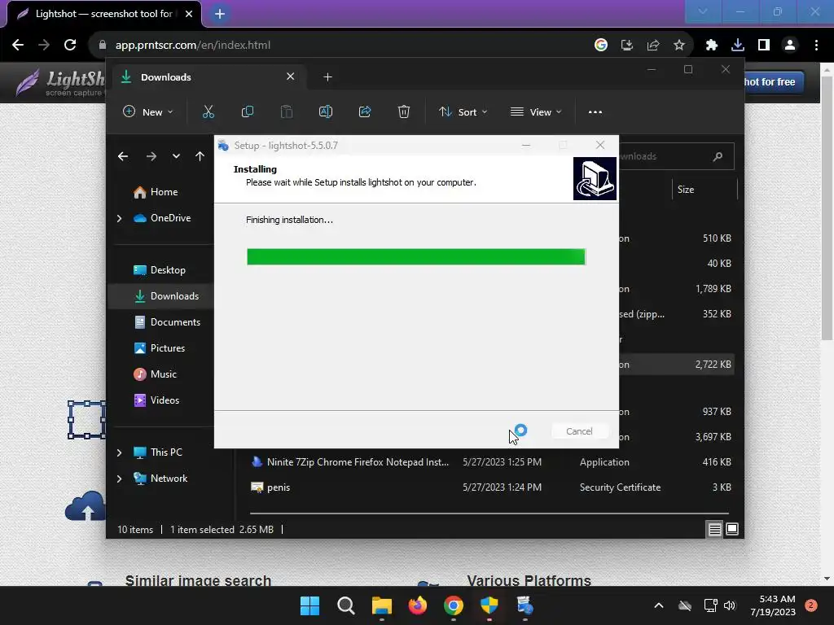Open a new Chrome tab
Screen dimensions: 834x625
[220, 14]
